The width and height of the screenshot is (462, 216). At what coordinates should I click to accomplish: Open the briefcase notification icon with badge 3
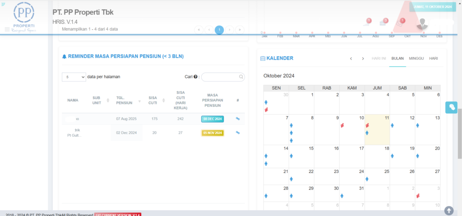click(x=383, y=23)
